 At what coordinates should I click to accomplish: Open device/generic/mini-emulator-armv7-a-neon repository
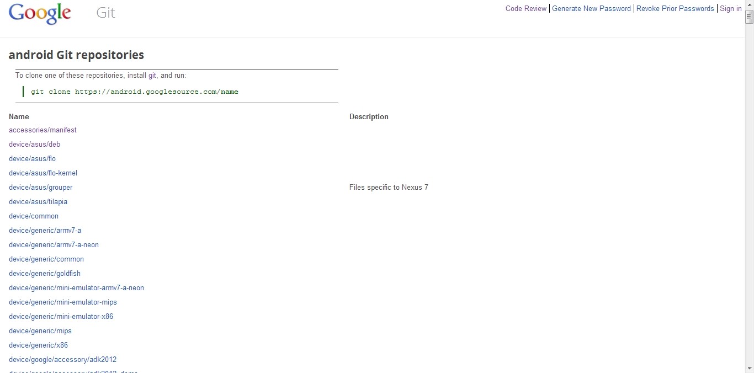point(76,288)
